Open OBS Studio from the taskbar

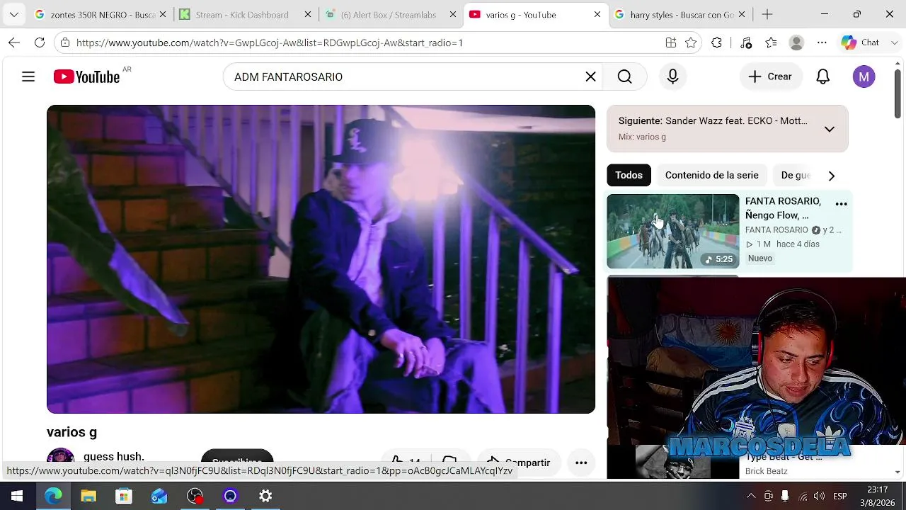pyautogui.click(x=195, y=496)
